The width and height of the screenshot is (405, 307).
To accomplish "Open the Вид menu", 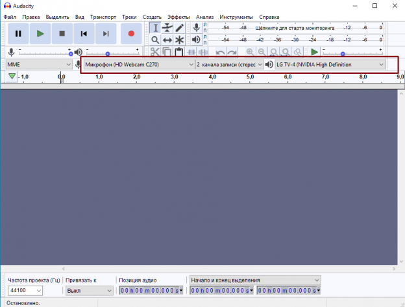I will [x=80, y=17].
